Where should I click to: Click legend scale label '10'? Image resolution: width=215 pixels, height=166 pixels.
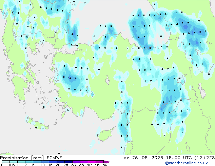point(42,165)
